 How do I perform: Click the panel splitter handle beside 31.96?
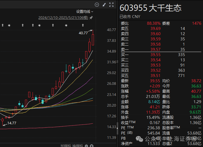tap(117, 62)
